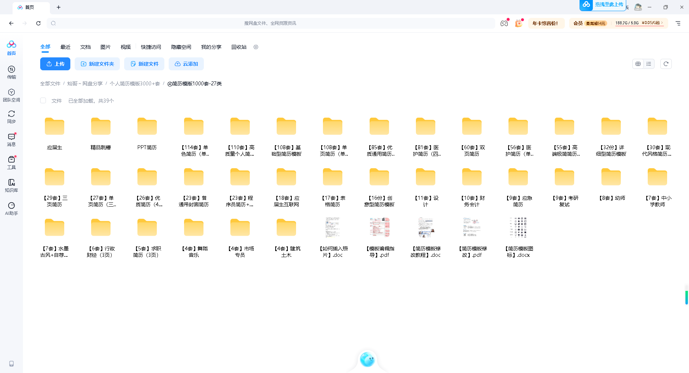The width and height of the screenshot is (689, 373).
Task: Go to 全部文件 breadcrumb
Action: point(50,84)
